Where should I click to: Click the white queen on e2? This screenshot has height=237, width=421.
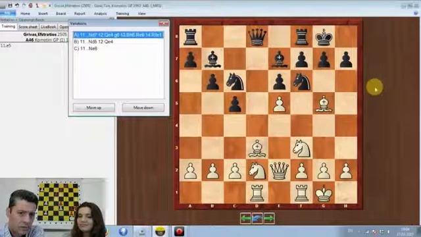coord(279,171)
